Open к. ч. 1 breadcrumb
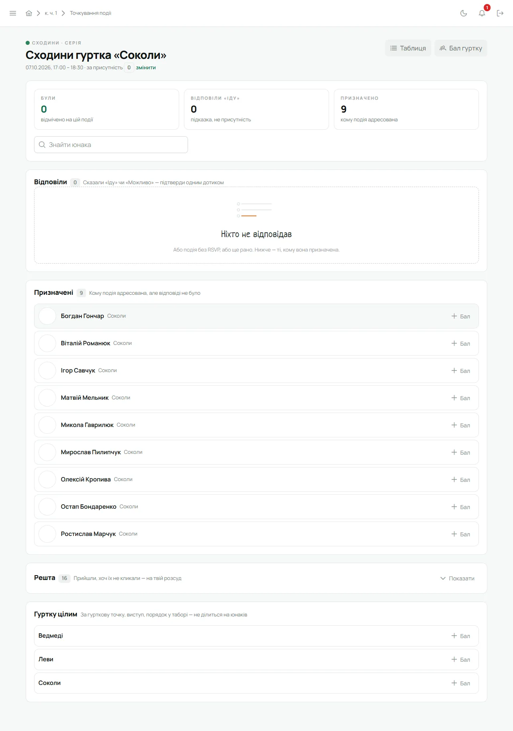 (51, 13)
